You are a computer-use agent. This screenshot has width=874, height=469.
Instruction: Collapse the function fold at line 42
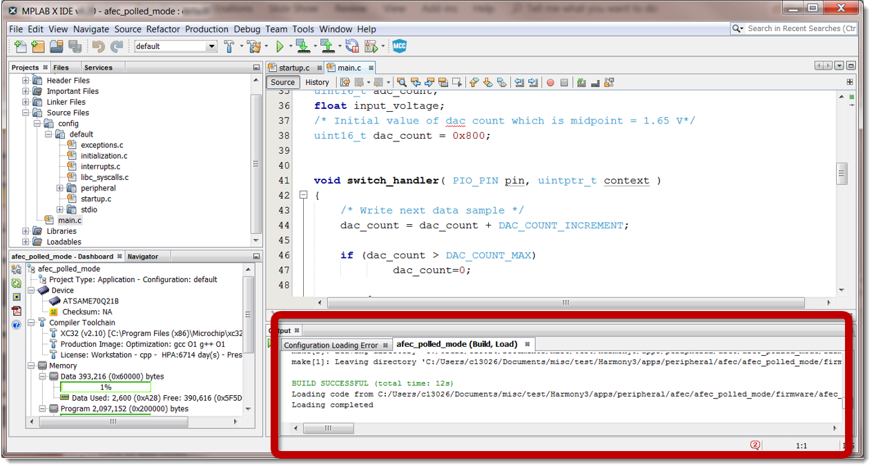(303, 196)
